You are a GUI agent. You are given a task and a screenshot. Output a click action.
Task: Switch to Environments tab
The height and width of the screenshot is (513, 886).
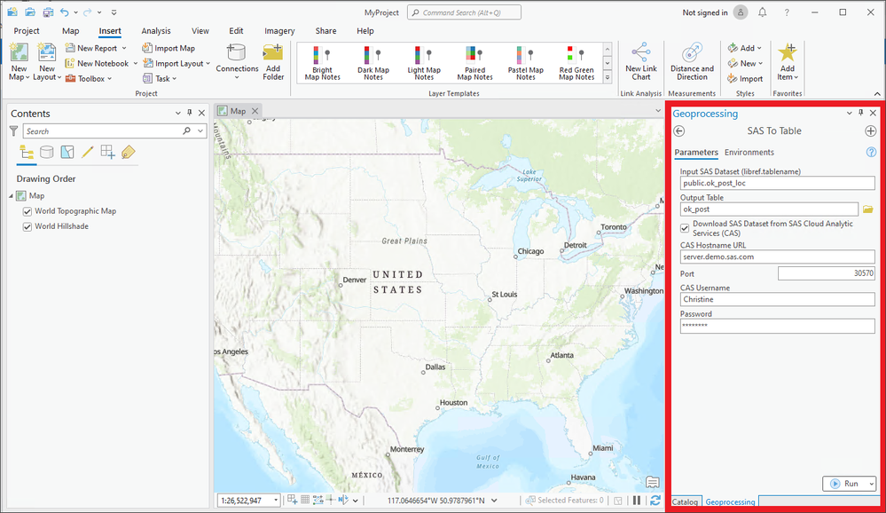749,152
